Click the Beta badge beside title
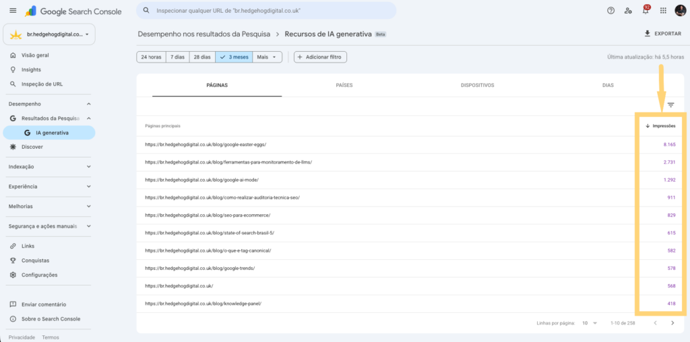 [381, 34]
